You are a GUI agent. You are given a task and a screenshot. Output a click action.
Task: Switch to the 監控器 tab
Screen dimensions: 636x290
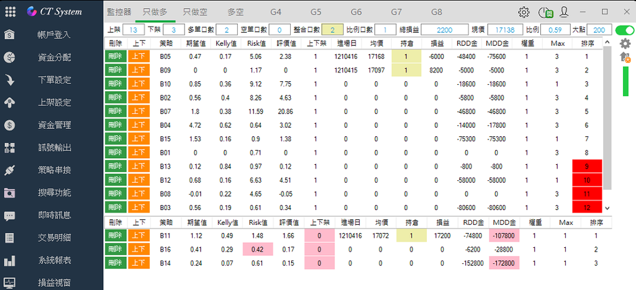point(119,12)
